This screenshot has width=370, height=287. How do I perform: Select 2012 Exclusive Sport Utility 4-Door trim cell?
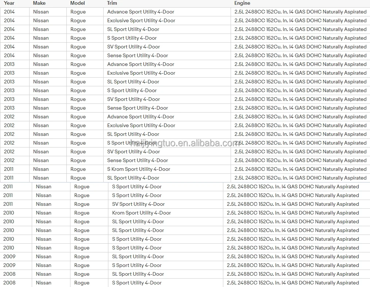pos(167,125)
